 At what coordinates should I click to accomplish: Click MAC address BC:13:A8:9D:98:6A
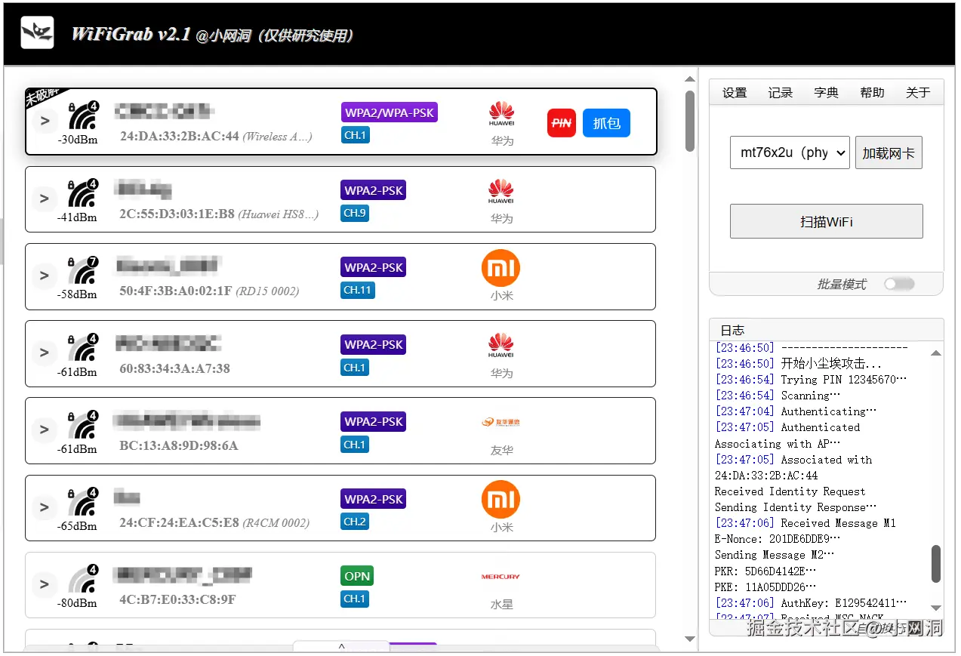tap(178, 445)
